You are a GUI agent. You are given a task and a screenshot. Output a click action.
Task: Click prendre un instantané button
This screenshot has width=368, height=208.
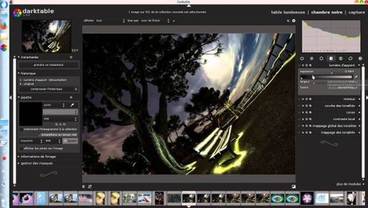[x=48, y=65]
